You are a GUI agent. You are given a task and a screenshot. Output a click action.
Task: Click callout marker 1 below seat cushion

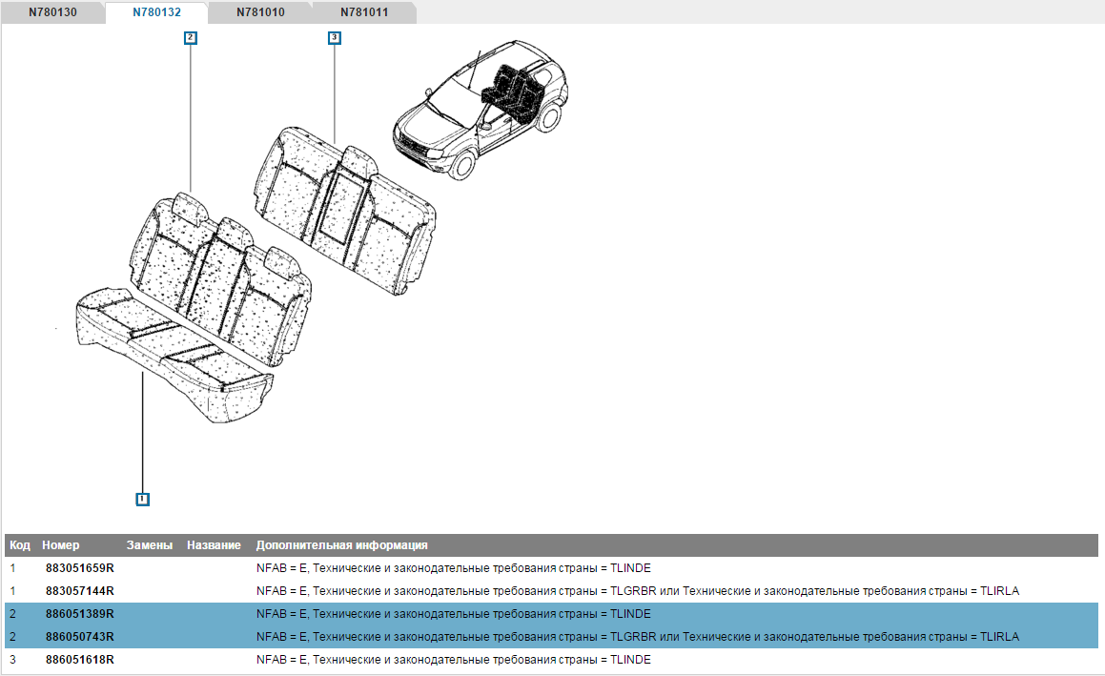point(142,499)
